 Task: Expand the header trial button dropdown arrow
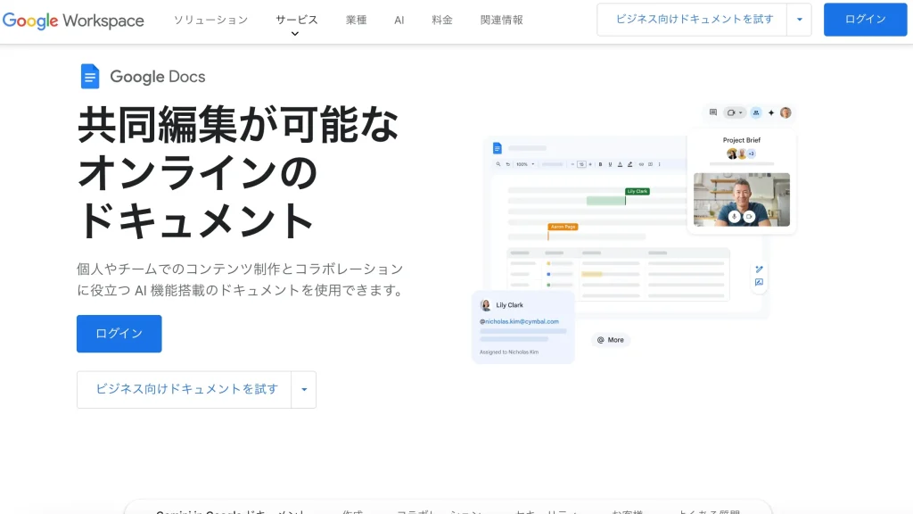pos(800,20)
